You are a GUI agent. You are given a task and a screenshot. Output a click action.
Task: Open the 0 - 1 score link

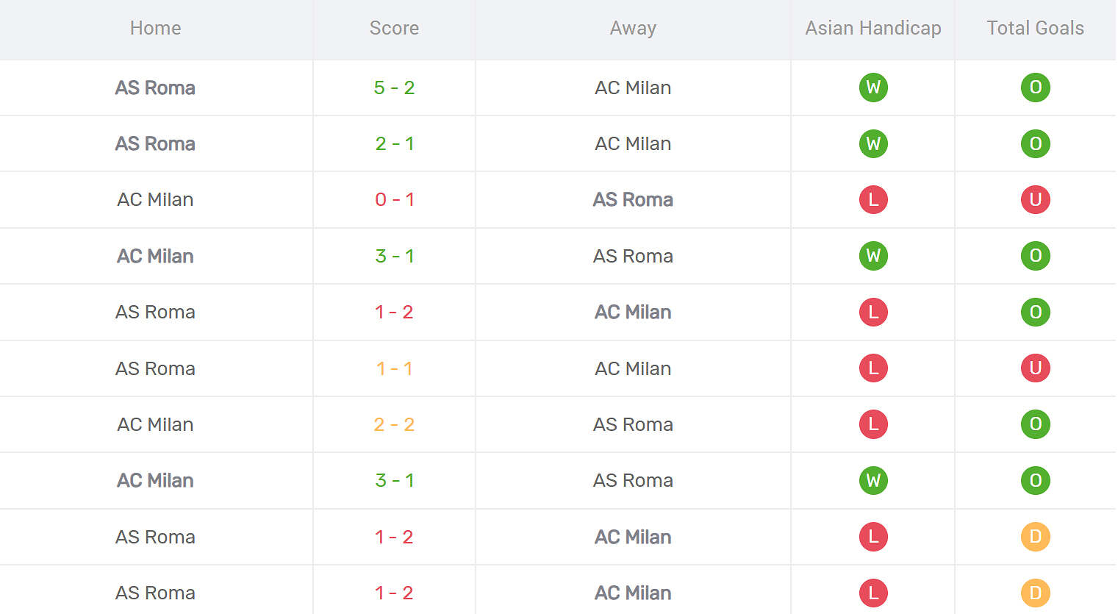(x=394, y=199)
